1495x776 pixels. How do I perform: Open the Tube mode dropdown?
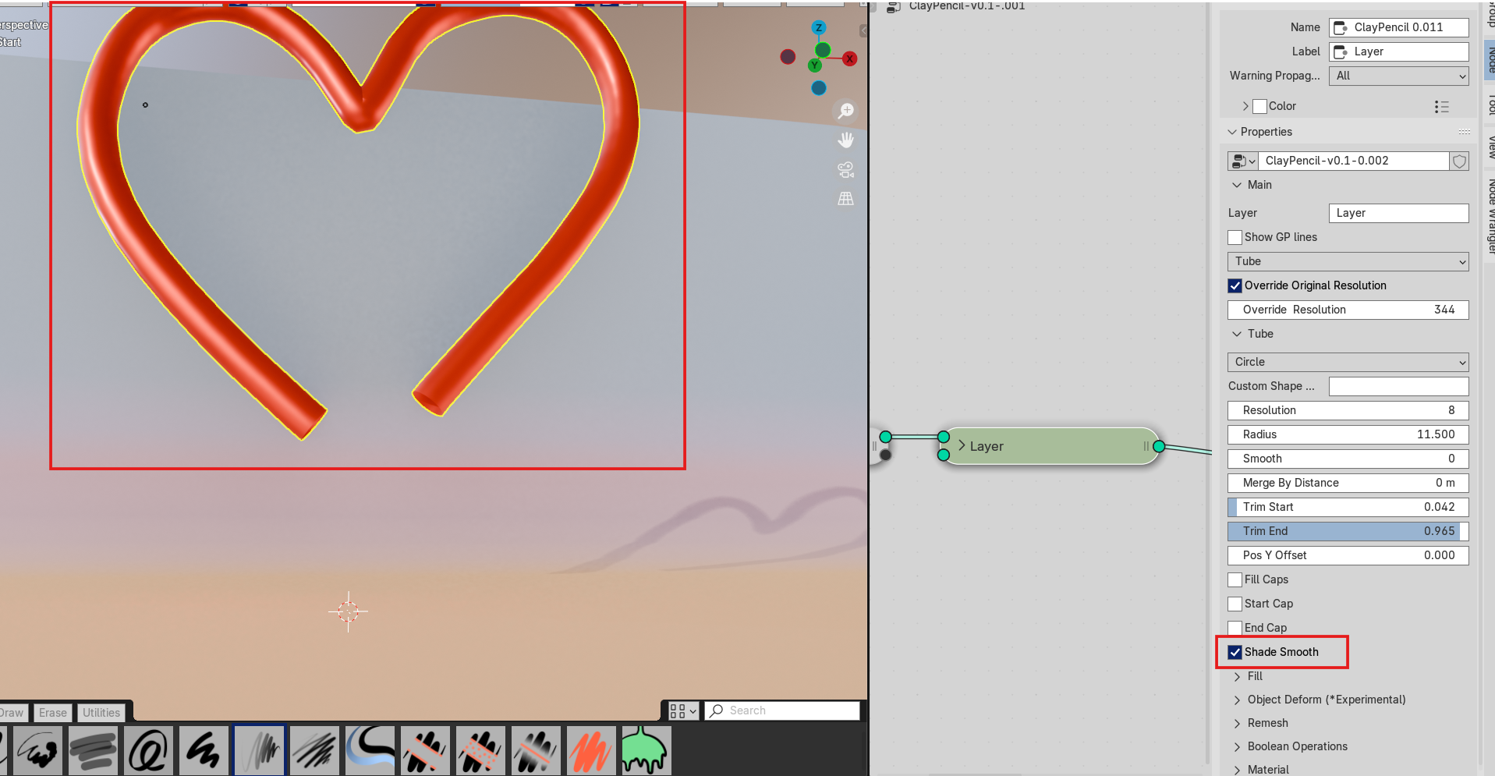pyautogui.click(x=1348, y=261)
